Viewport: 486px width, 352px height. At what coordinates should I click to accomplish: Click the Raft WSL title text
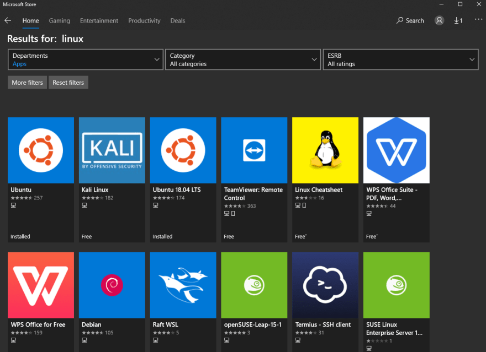point(166,325)
